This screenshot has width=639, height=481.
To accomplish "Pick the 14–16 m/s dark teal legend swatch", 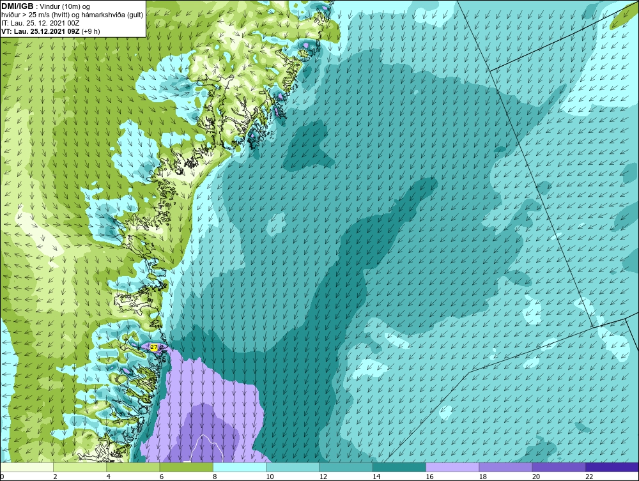I will pos(399,467).
